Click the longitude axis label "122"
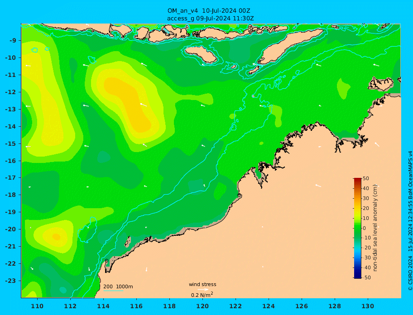The width and height of the screenshot is (413, 315). click(x=235, y=306)
